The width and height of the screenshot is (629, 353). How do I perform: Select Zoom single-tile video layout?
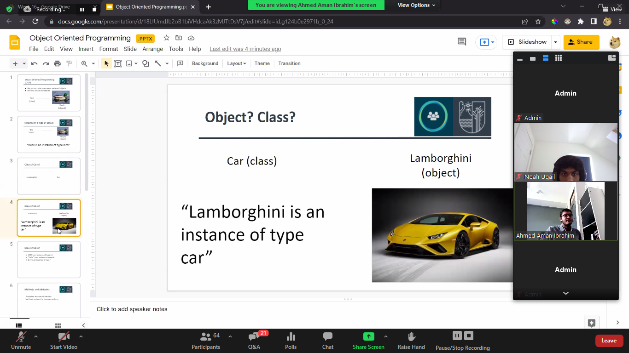point(533,59)
